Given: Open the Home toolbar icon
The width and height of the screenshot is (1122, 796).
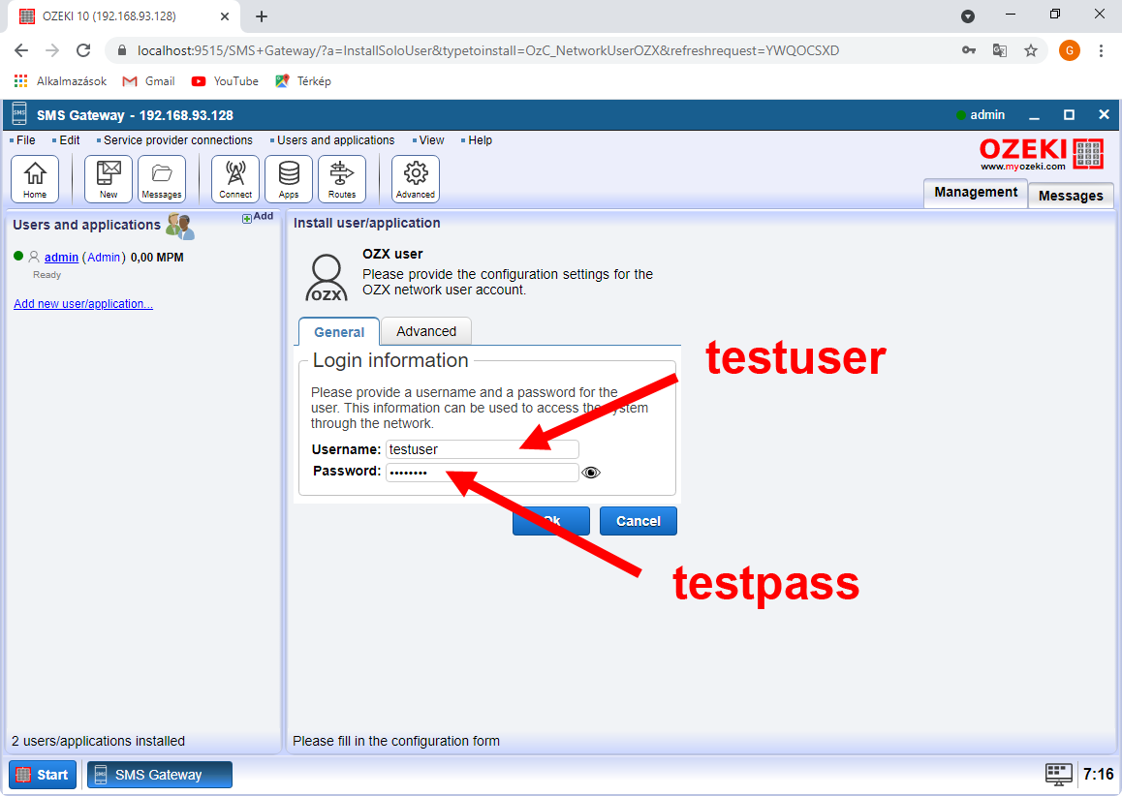Looking at the screenshot, I should point(34,179).
